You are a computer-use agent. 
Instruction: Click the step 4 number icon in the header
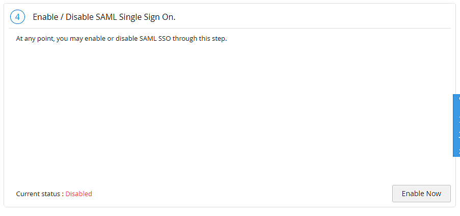(17, 17)
